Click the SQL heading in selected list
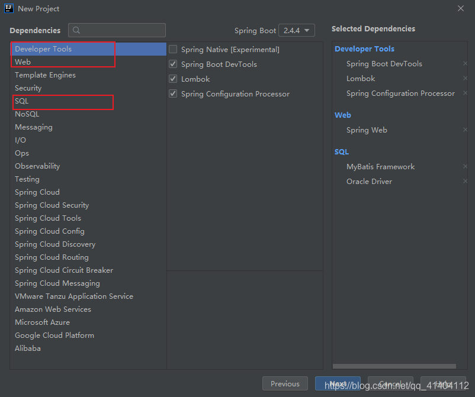Image resolution: width=475 pixels, height=397 pixels. click(341, 151)
